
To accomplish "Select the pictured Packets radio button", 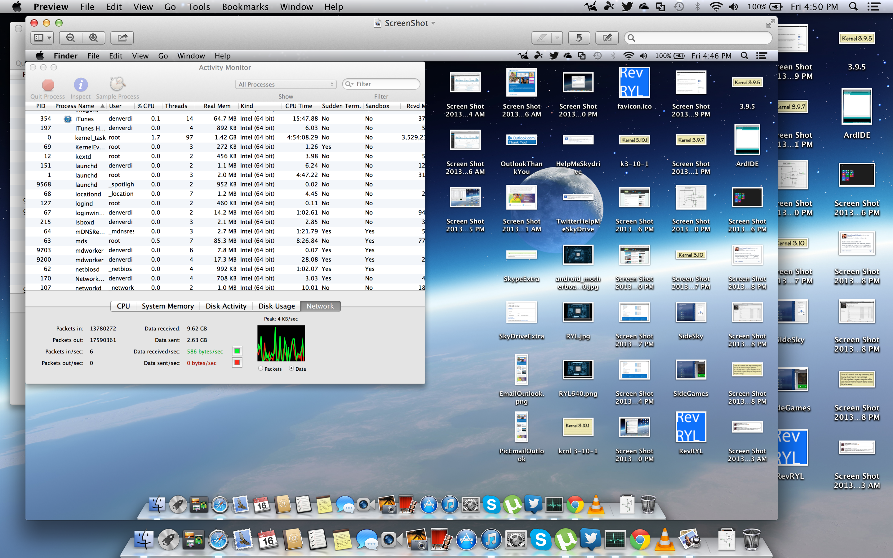I will pyautogui.click(x=260, y=368).
